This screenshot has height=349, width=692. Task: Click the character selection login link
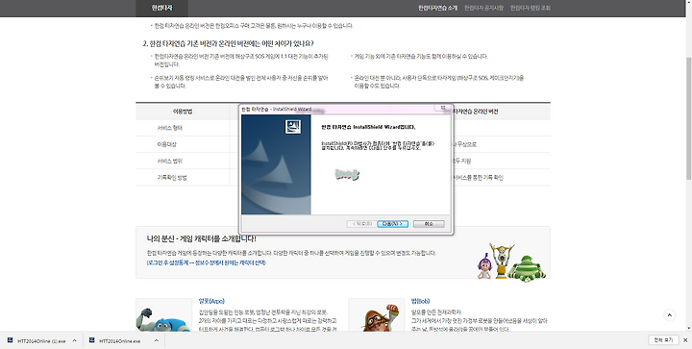coord(206,262)
